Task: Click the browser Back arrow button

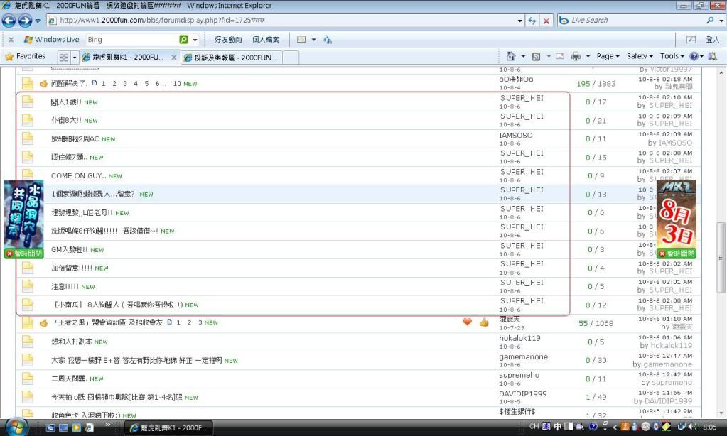Action: coord(10,21)
